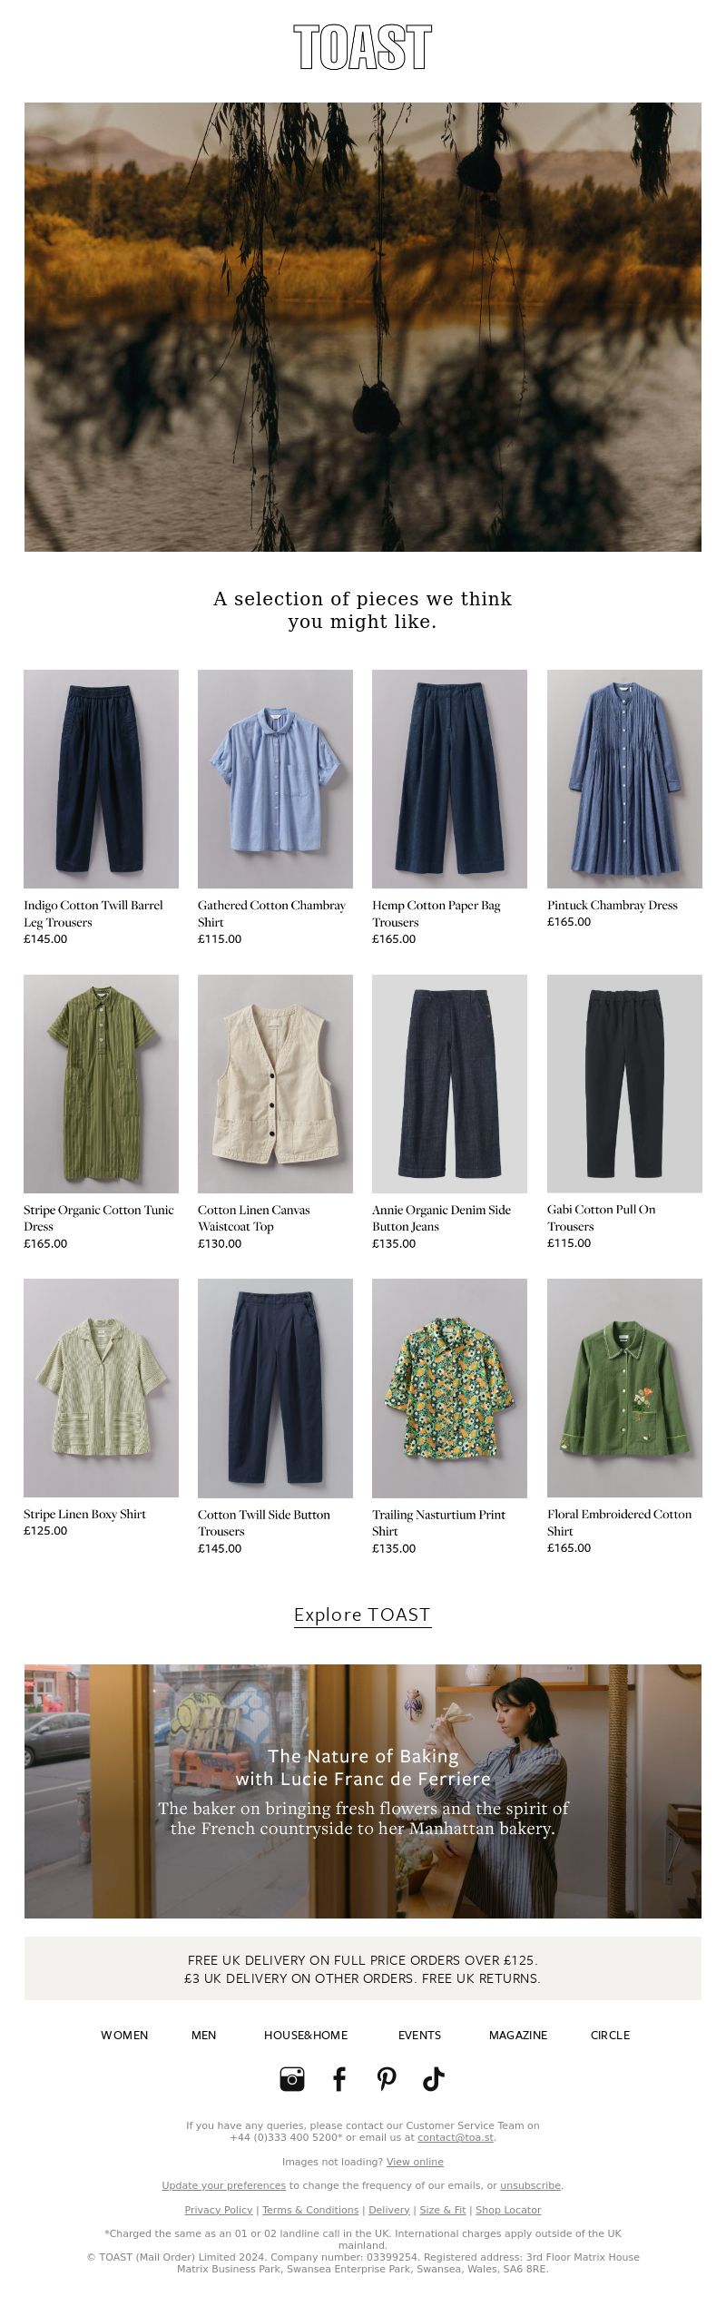Open Cotton Linen Canvas Waistcoat Top photo
Viewport: 726px width, 2316px height.
tap(275, 1084)
